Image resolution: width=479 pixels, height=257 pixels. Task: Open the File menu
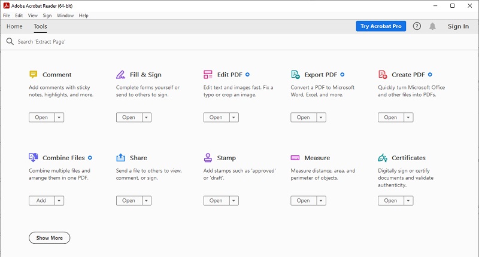7,16
